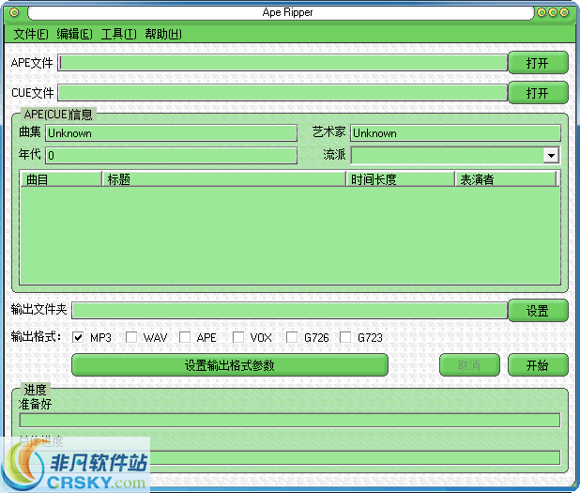The width and height of the screenshot is (580, 493).
Task: Enable the G723 output format checkbox
Action: [345, 337]
